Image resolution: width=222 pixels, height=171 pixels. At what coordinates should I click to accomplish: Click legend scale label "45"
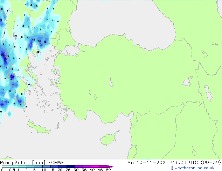[x=100, y=170]
